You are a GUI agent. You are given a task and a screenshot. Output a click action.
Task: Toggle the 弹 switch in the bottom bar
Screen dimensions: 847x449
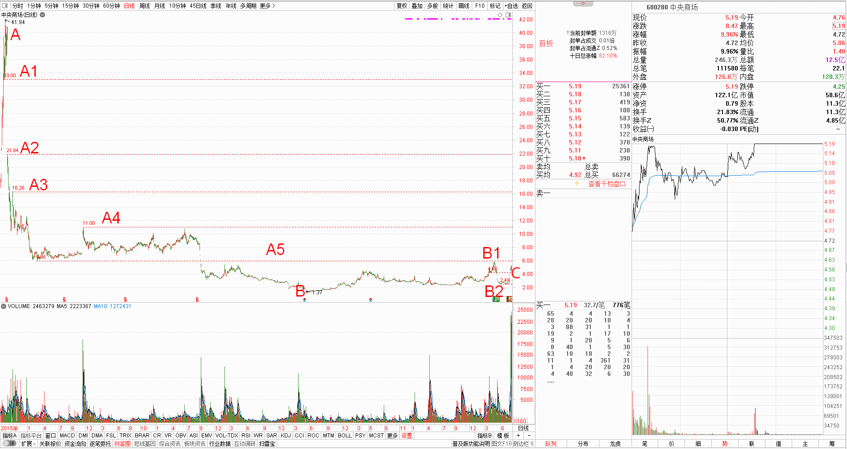(x=9, y=444)
